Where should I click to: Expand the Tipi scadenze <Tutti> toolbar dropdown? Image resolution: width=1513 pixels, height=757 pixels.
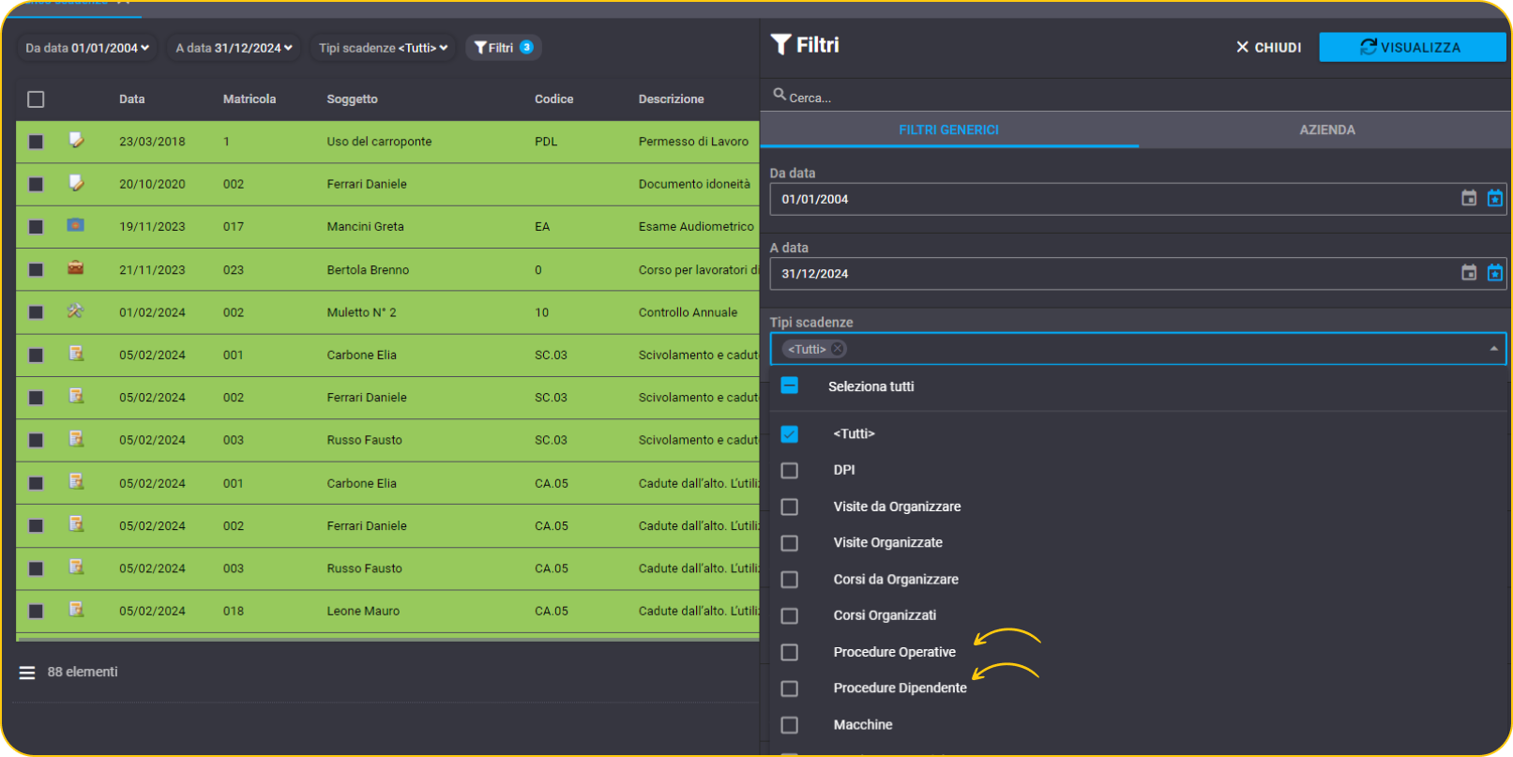(x=383, y=48)
